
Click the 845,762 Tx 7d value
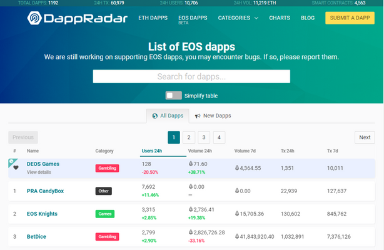point(336,214)
